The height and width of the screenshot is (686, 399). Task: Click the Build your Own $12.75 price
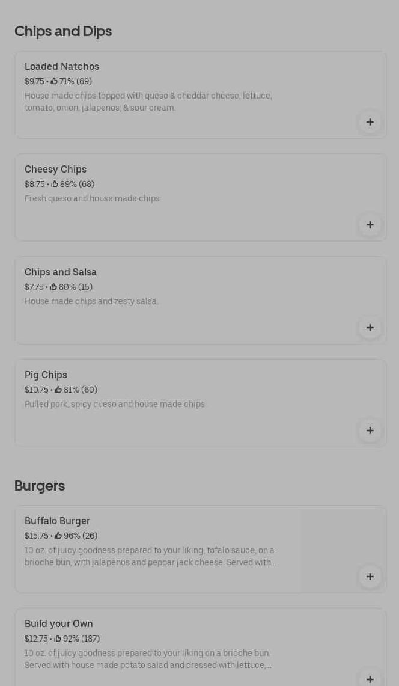(36, 639)
